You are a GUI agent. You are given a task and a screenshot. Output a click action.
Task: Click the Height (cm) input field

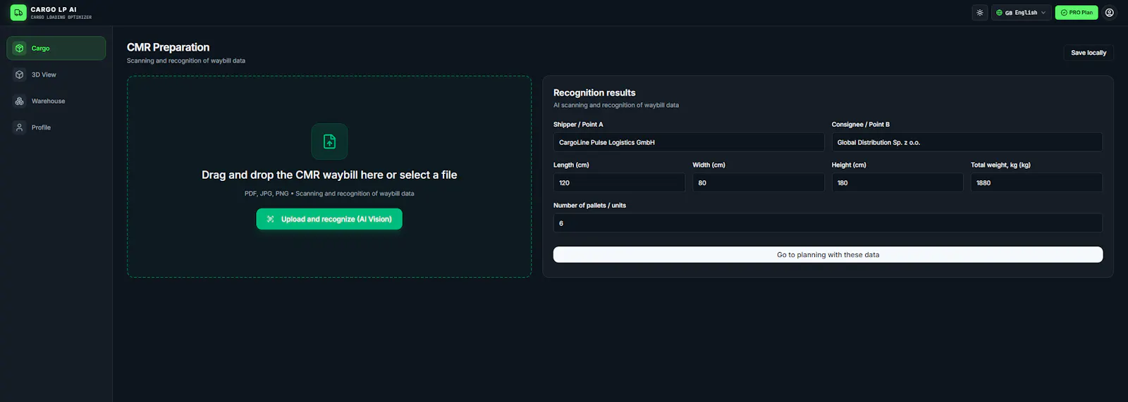click(897, 182)
